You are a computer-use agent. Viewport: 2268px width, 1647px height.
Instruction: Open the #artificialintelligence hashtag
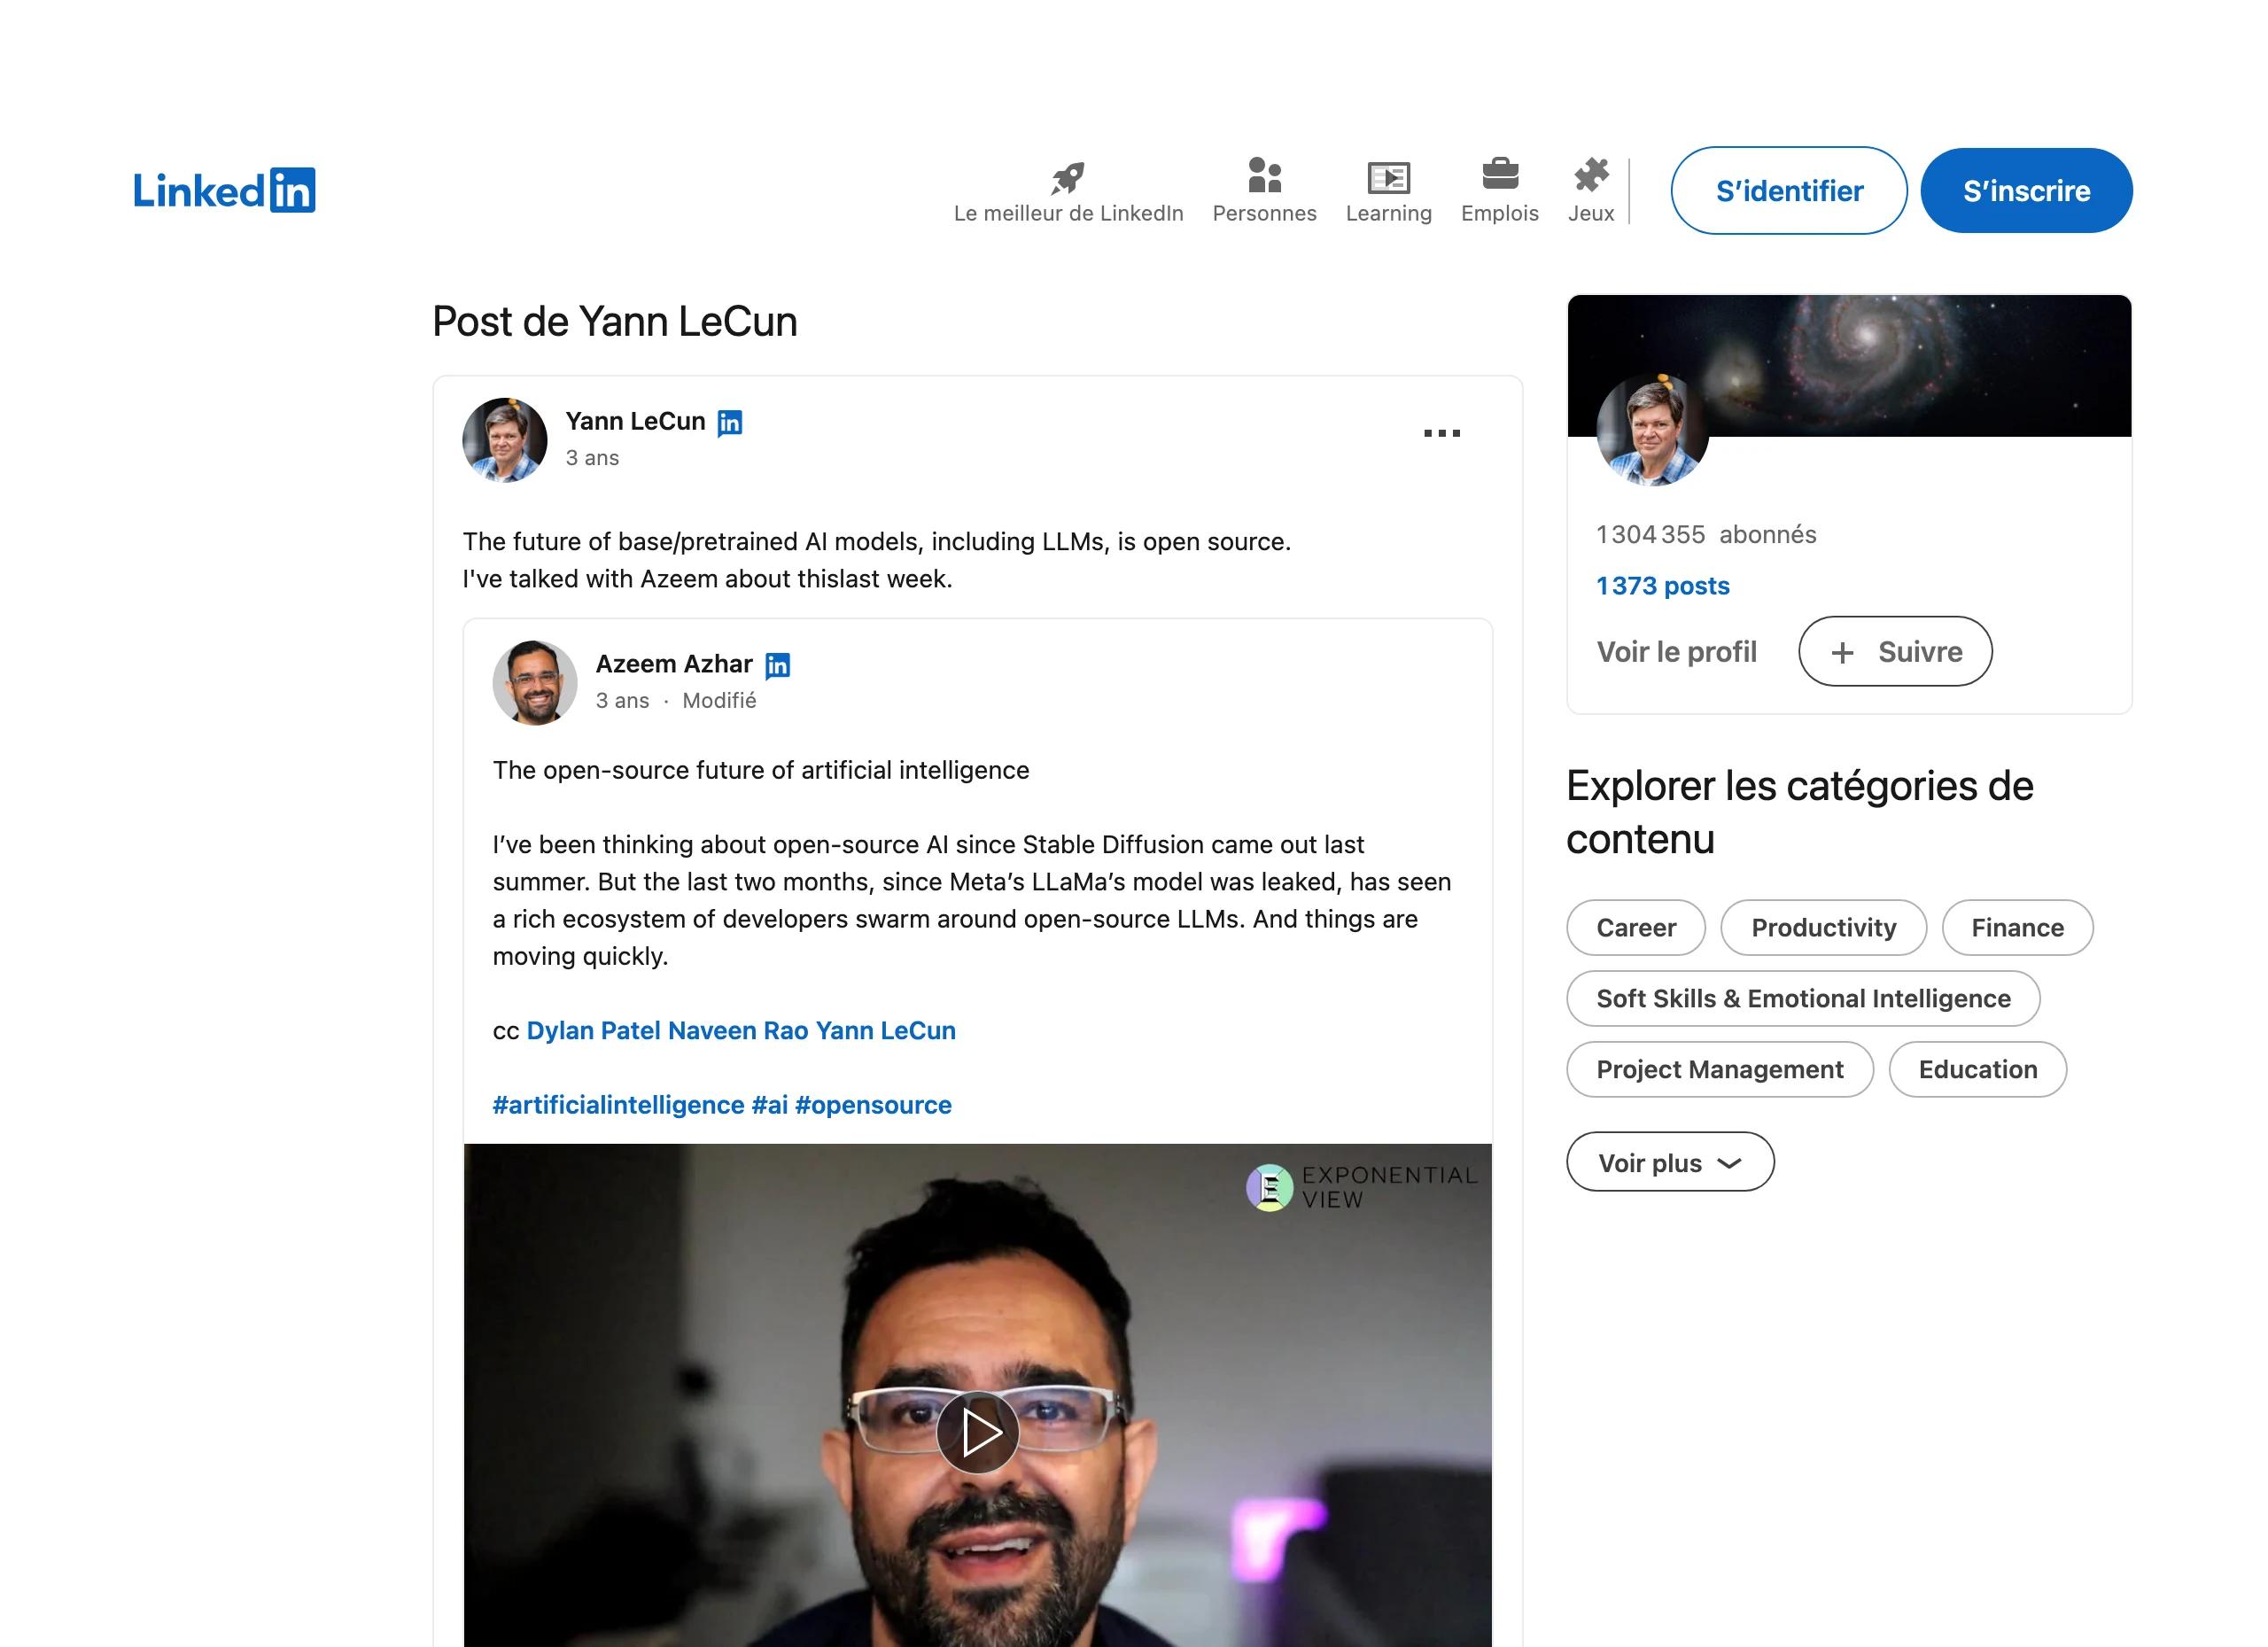click(618, 1105)
